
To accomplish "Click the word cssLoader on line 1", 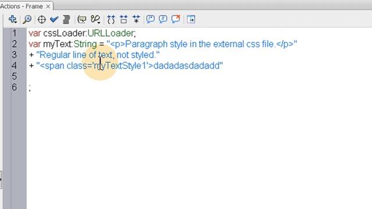I will coord(65,33).
